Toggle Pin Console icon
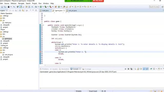This screenshot has width=164, height=92. tap(151, 69)
